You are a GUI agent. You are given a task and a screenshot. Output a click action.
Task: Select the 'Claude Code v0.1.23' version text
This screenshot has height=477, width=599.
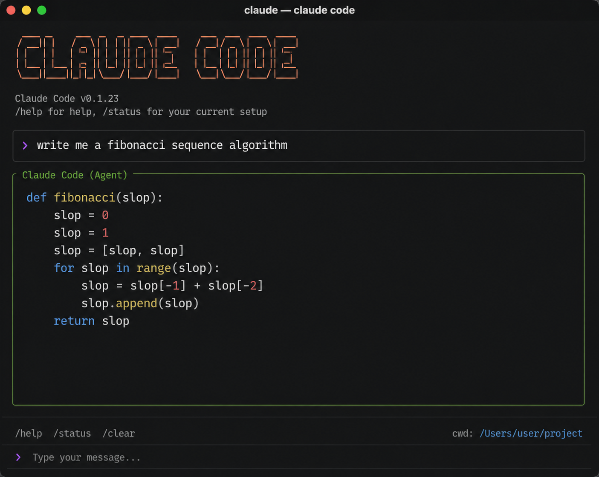tap(67, 98)
